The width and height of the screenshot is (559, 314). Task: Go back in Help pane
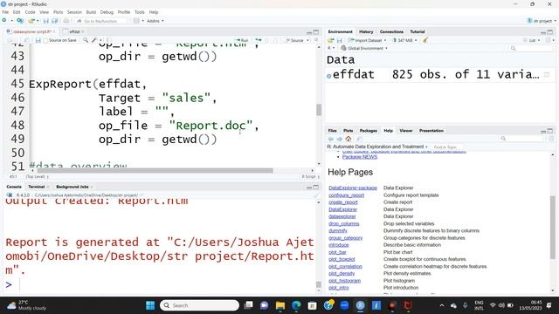click(331, 139)
